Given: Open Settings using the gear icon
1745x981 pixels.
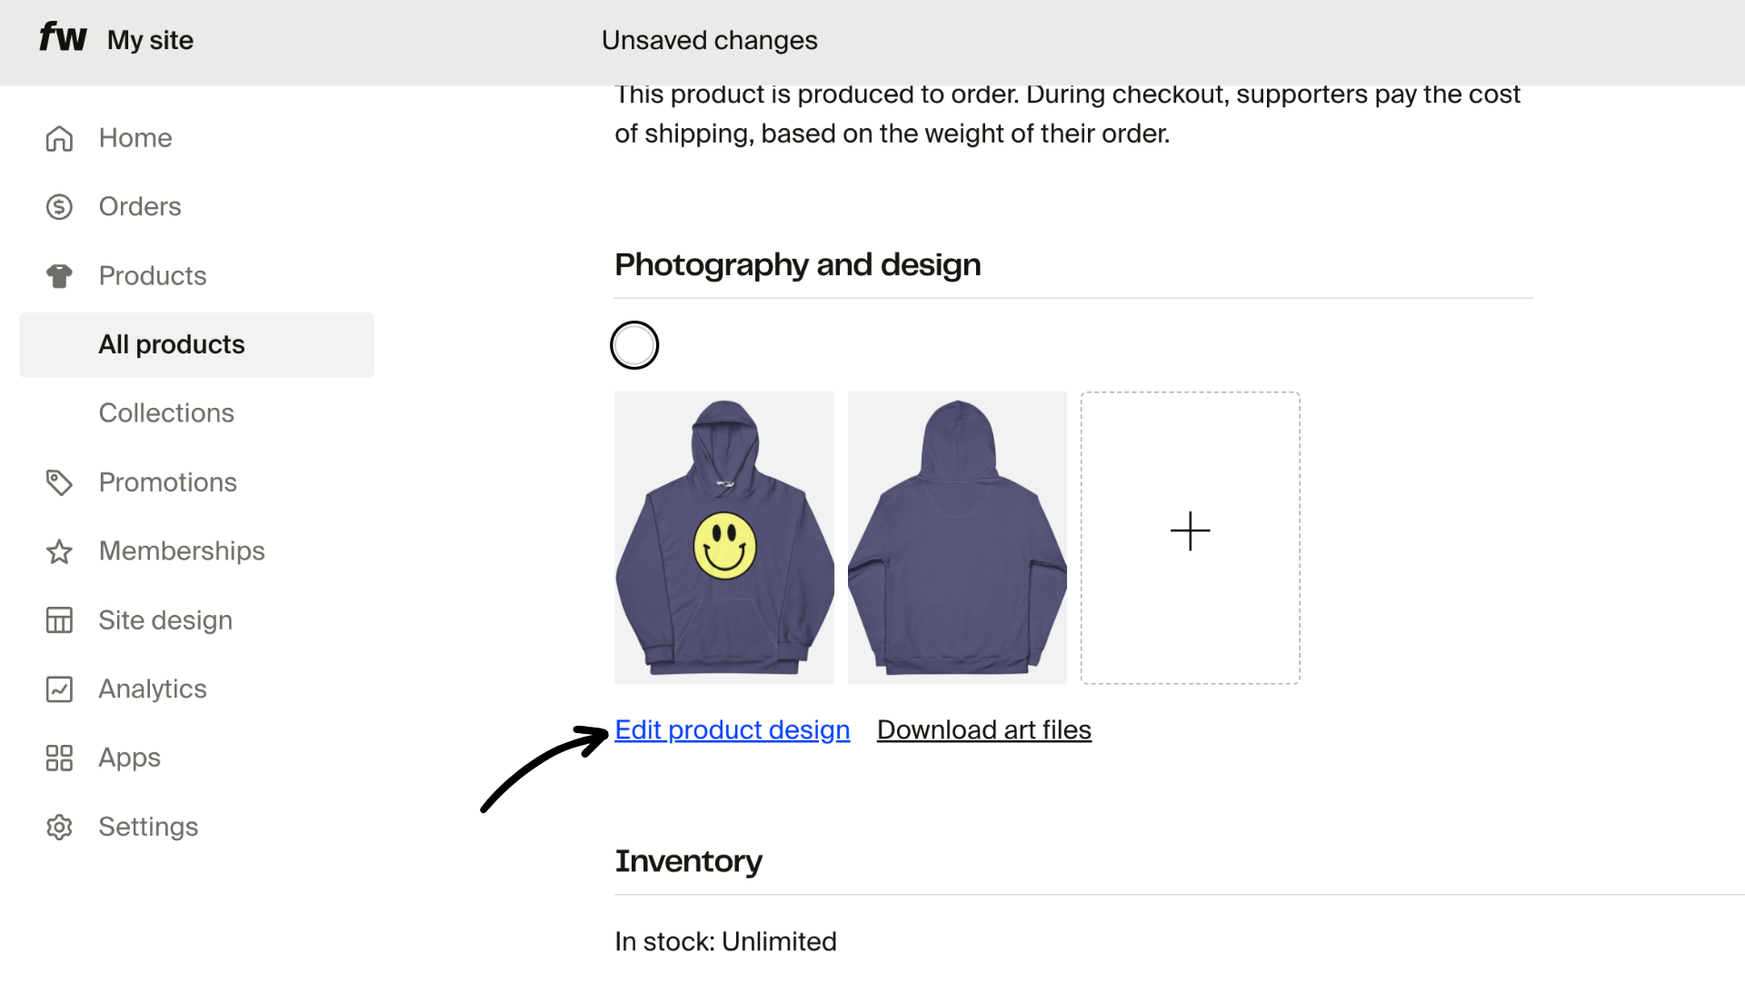Looking at the screenshot, I should tap(59, 827).
